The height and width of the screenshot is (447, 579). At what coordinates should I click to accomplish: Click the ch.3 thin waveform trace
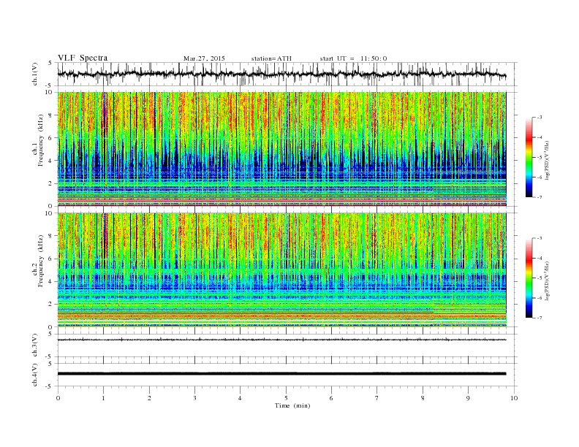coord(281,340)
